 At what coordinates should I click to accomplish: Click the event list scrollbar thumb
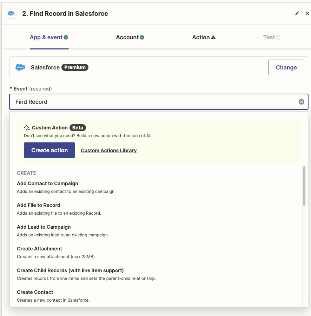tap(304, 186)
